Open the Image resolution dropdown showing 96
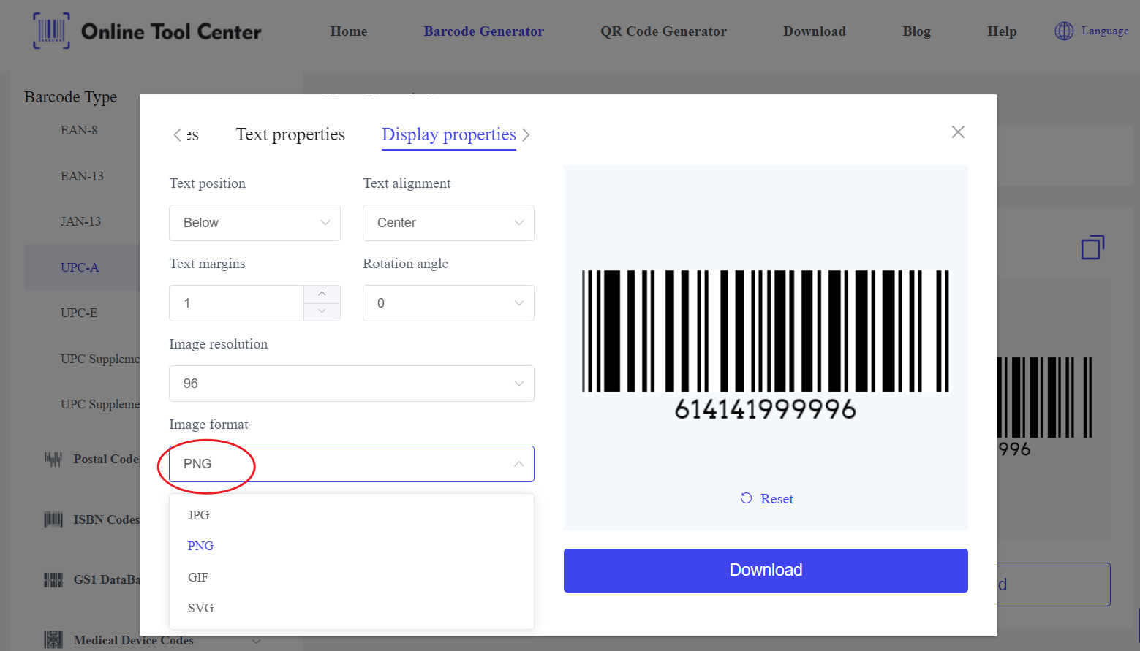Screen dimensions: 1140x651 pyautogui.click(x=352, y=384)
